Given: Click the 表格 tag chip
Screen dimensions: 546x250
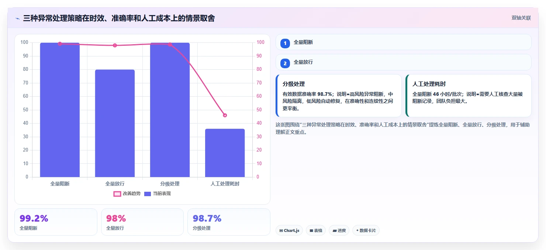Looking at the screenshot, I should tap(316, 230).
